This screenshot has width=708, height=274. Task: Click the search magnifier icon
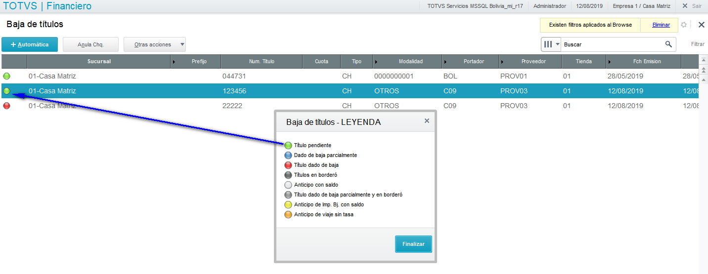point(669,44)
